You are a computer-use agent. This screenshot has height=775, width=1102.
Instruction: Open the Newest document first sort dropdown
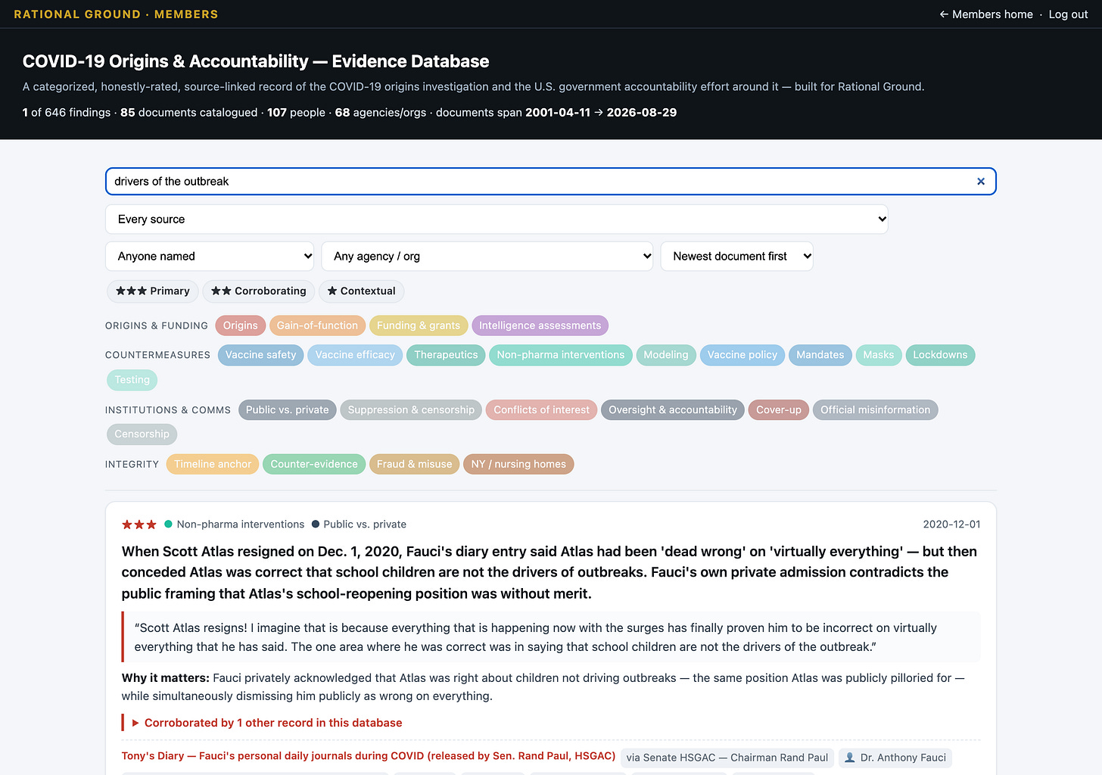(x=737, y=257)
